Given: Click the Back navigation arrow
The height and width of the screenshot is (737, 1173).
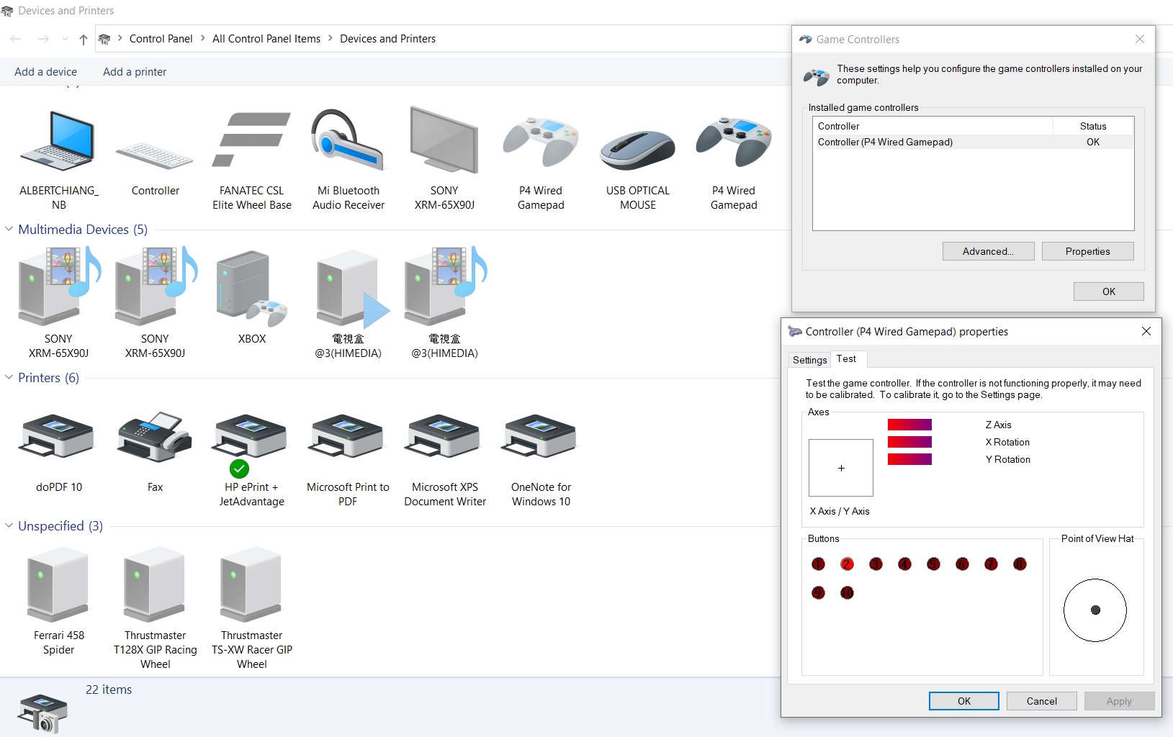Looking at the screenshot, I should pos(17,39).
